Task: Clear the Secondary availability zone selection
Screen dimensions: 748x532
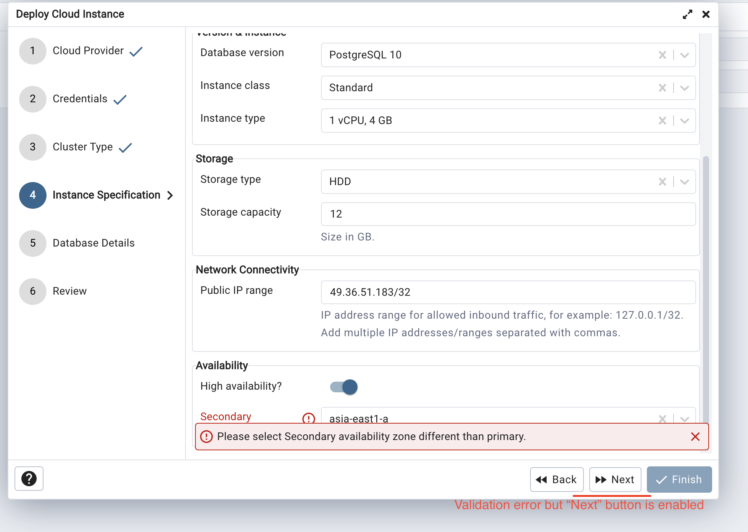Action: (662, 418)
